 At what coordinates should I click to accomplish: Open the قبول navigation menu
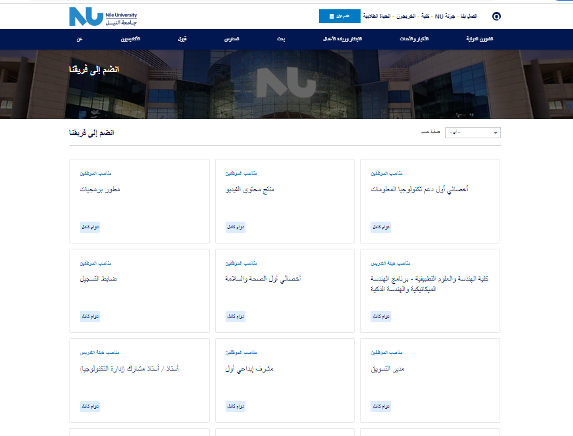[182, 40]
